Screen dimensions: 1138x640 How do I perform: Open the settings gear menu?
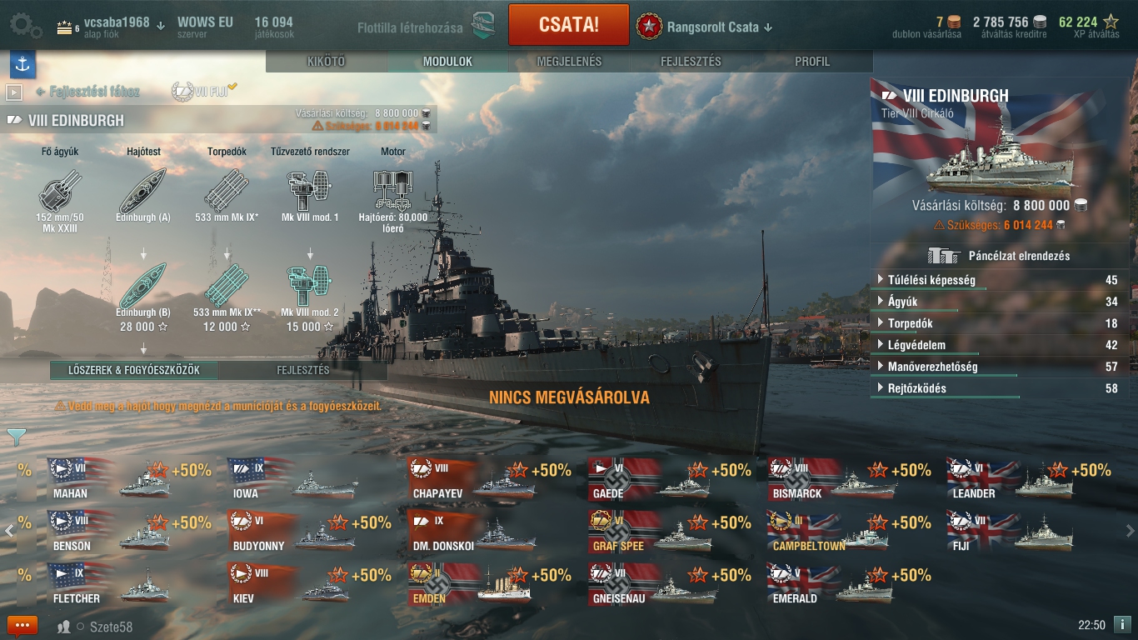pos(26,24)
